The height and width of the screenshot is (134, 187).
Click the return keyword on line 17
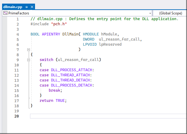click(46, 101)
